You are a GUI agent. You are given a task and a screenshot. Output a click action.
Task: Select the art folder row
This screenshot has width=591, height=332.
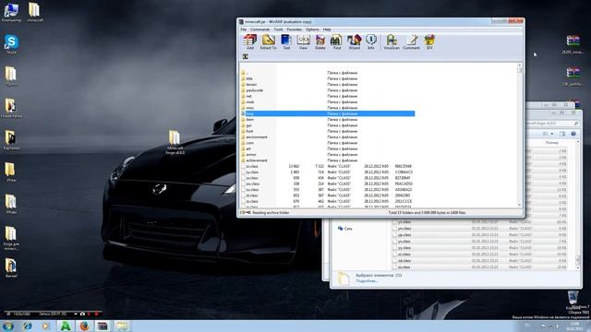tap(328, 148)
